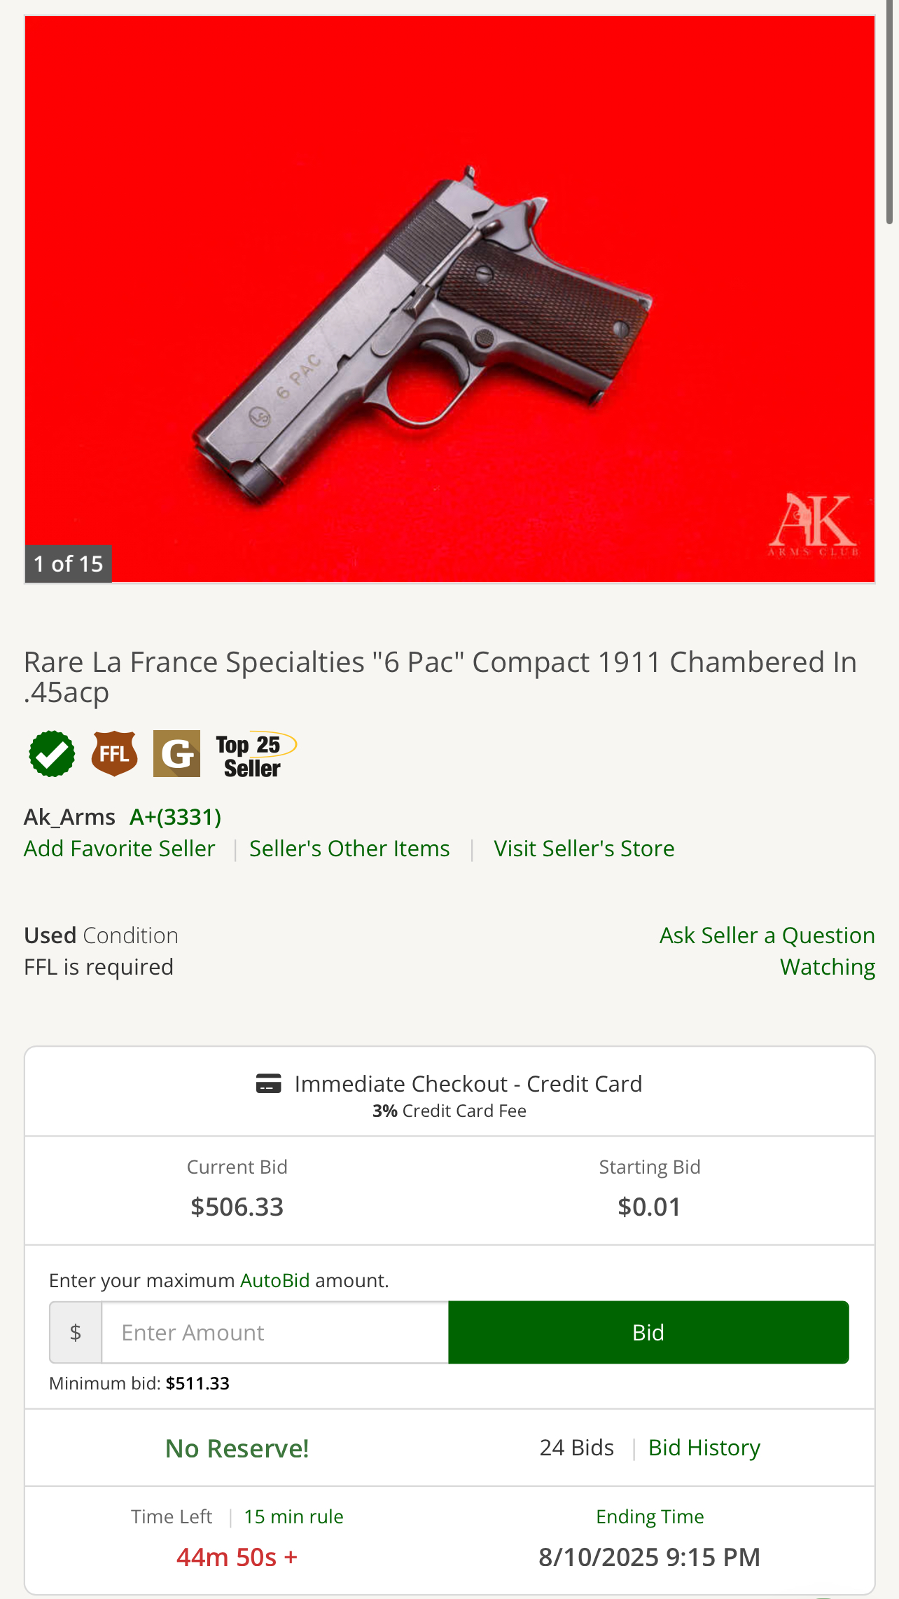This screenshot has width=899, height=1599.
Task: Open Ask Seller a Question
Action: click(x=767, y=935)
